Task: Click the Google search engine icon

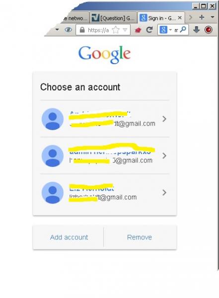Action: point(163,30)
